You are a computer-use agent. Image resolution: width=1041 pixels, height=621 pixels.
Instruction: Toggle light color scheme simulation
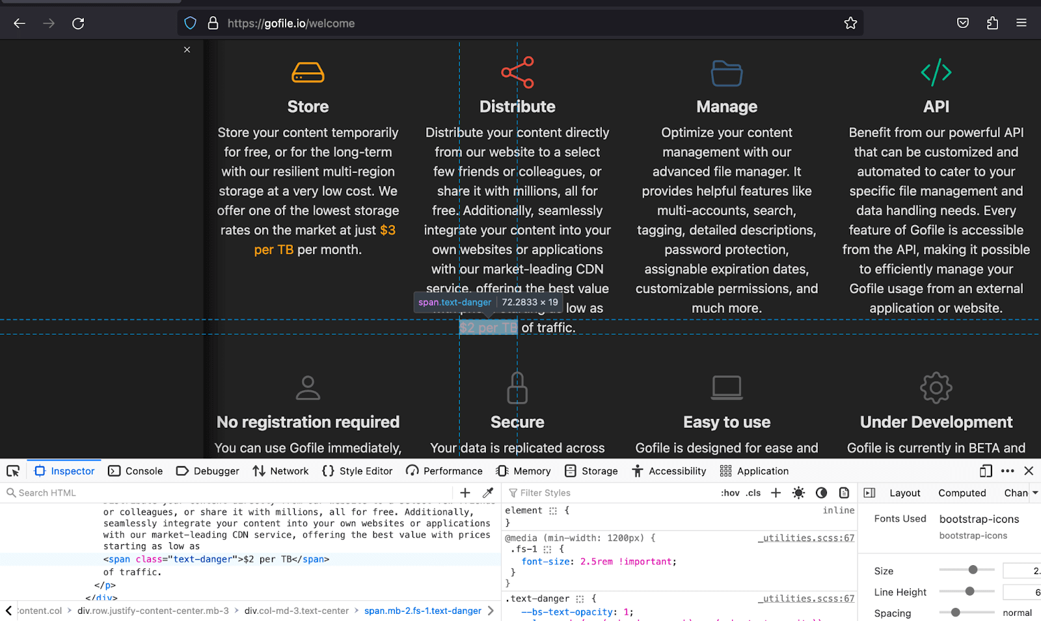coord(799,492)
